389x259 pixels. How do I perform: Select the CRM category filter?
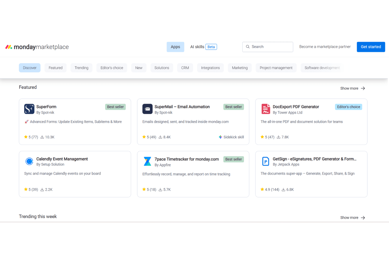185,68
